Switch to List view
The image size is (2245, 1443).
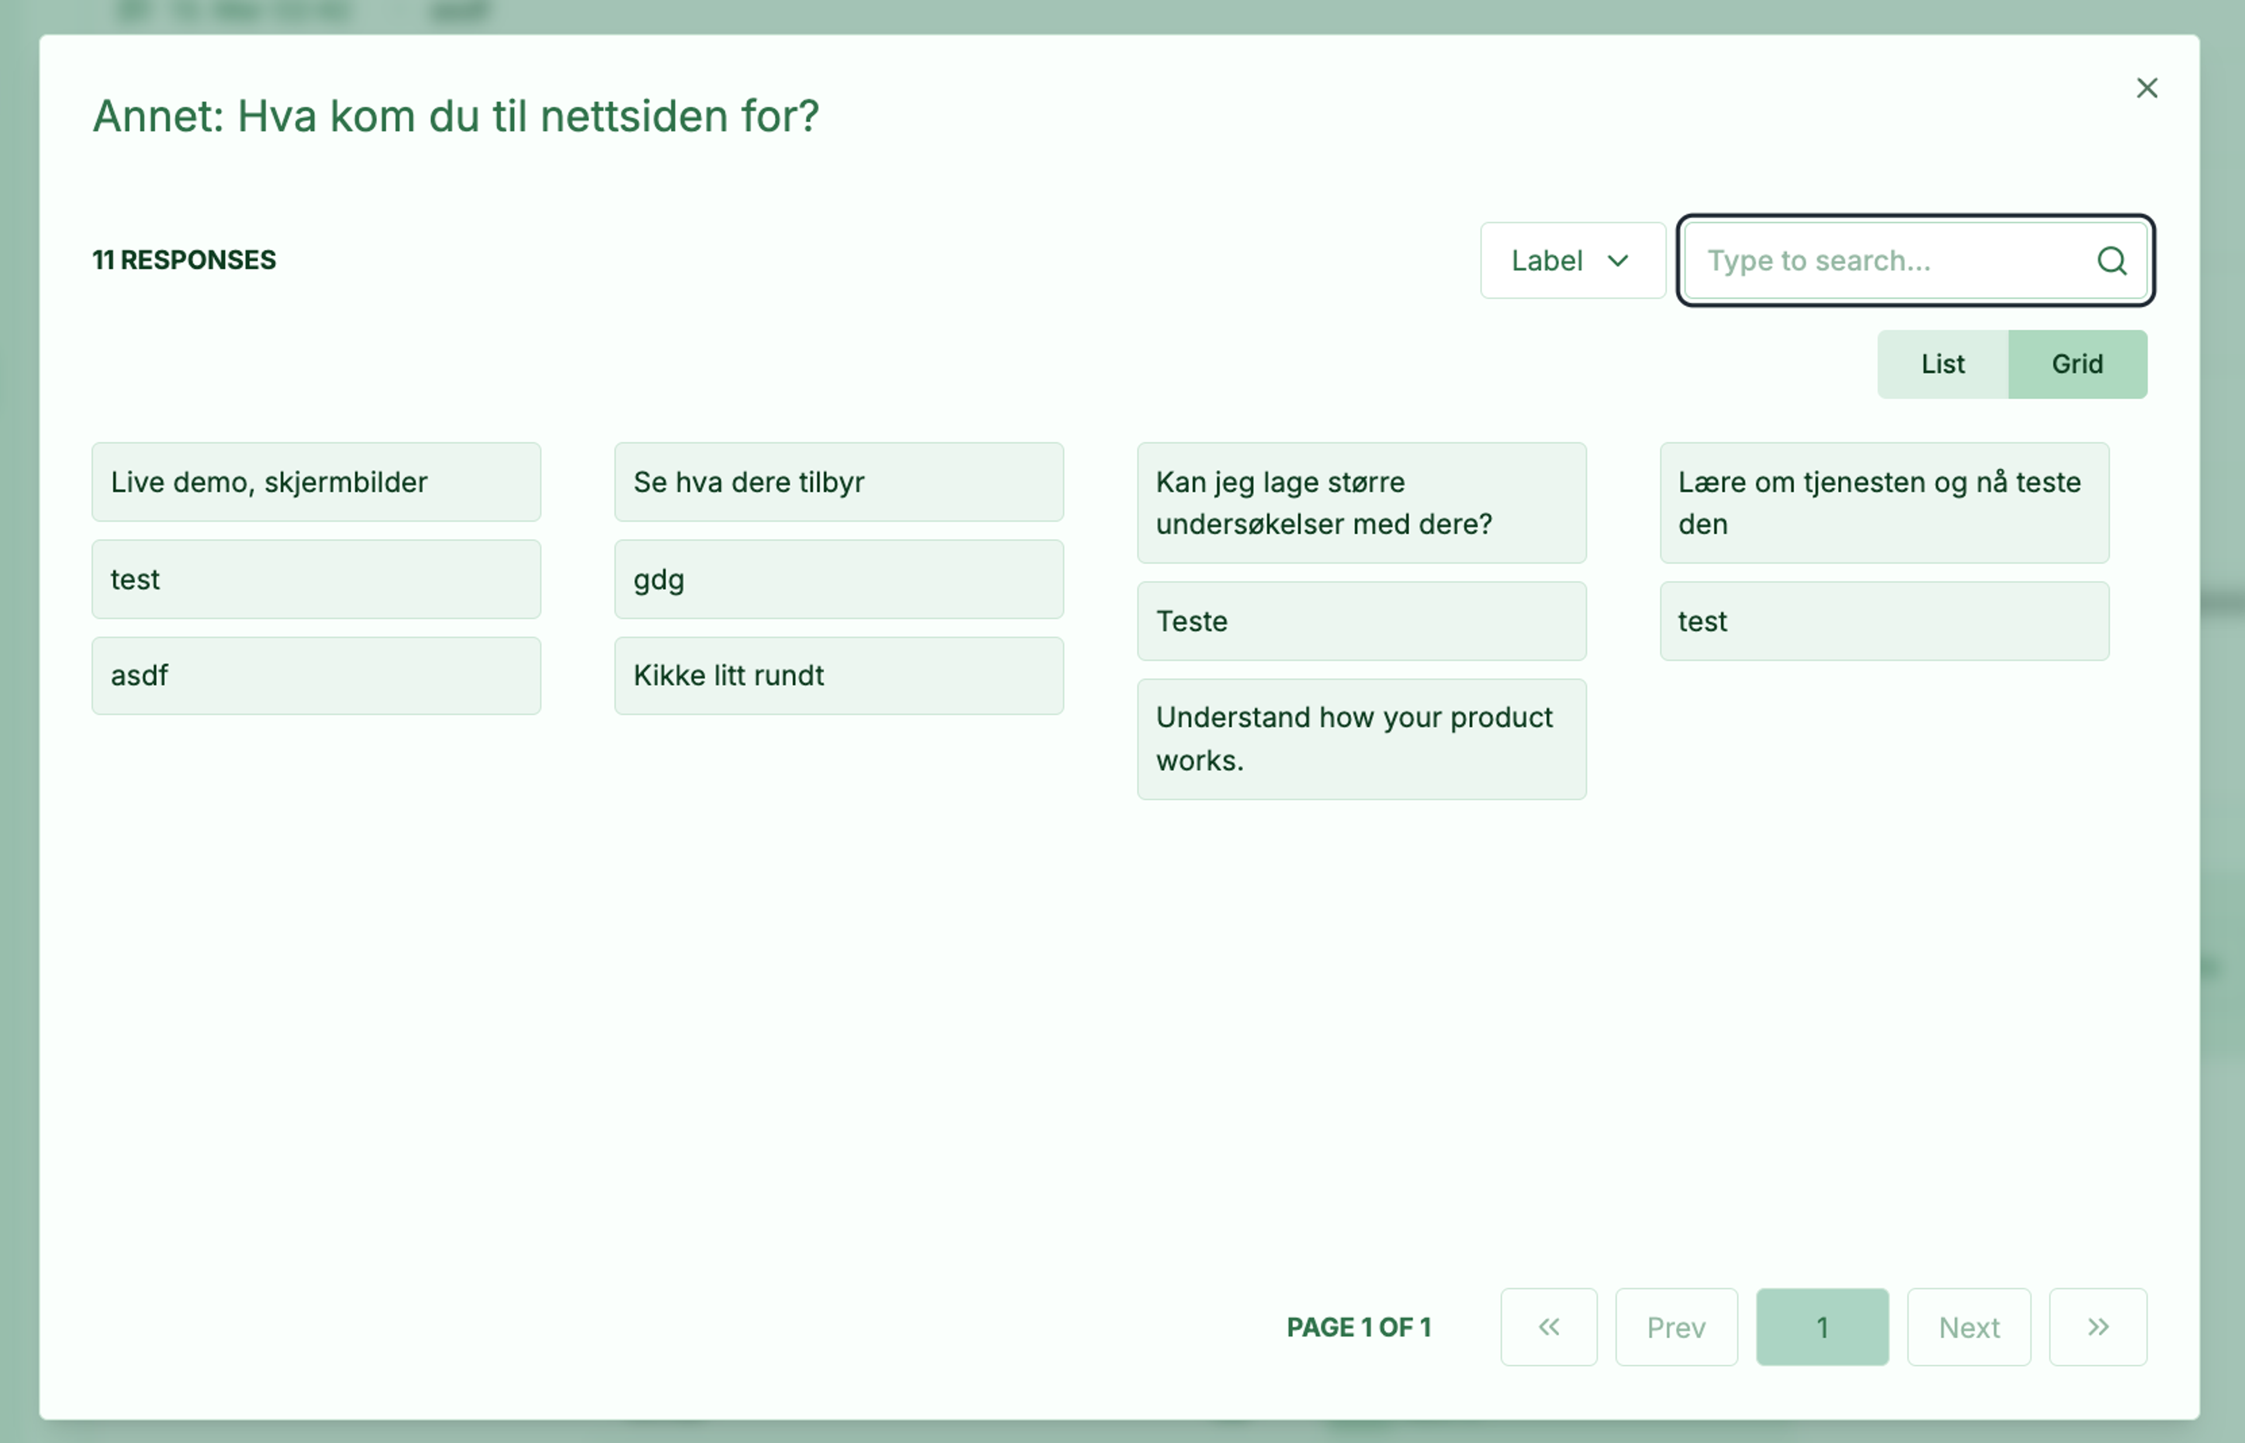[1942, 364]
